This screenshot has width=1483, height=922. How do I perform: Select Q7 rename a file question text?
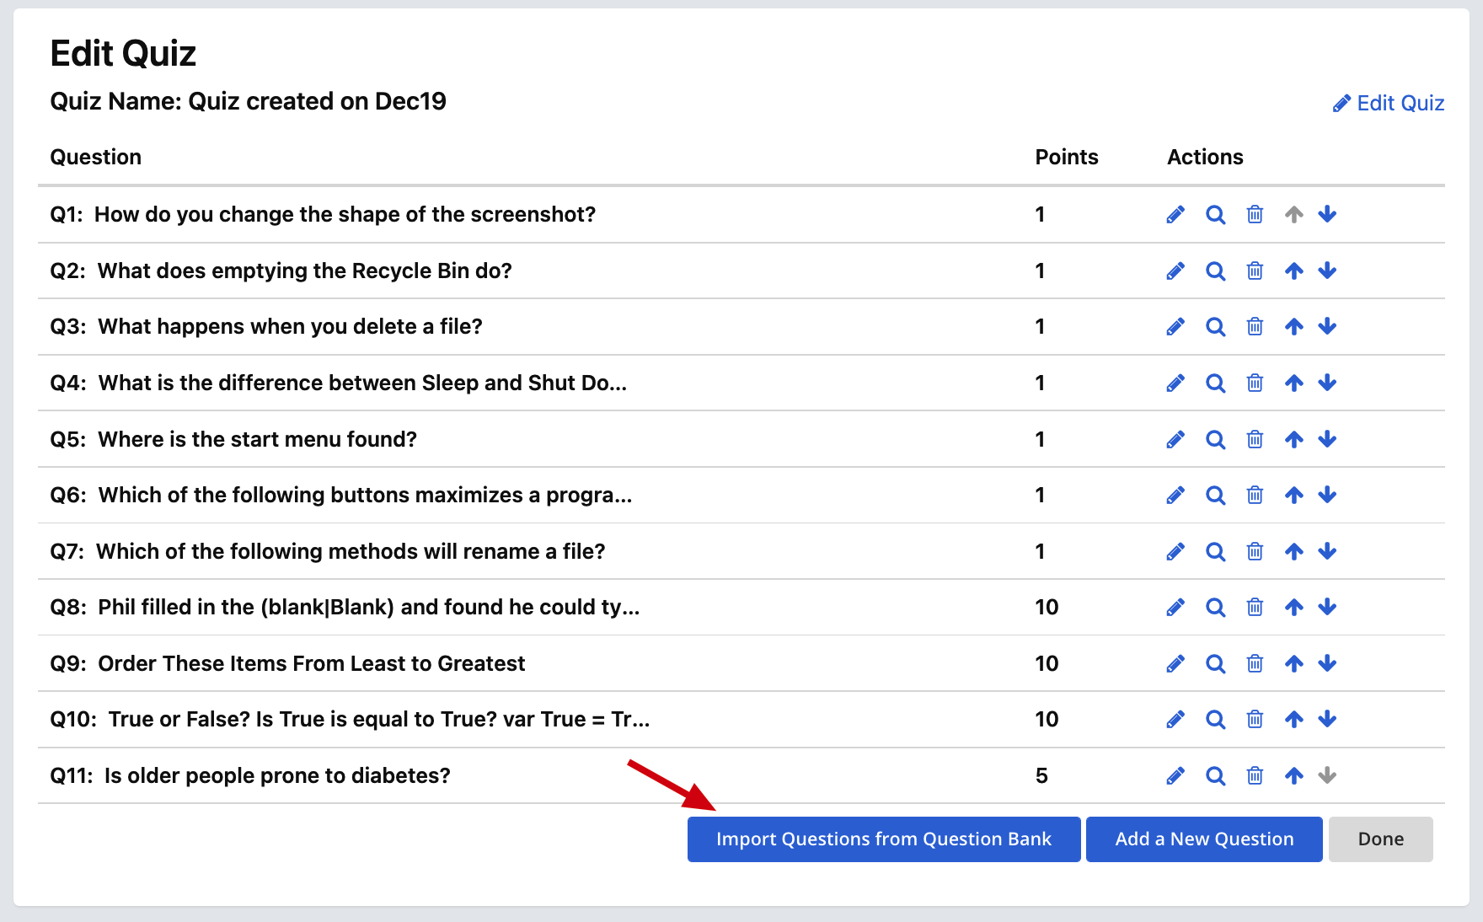[x=351, y=552]
